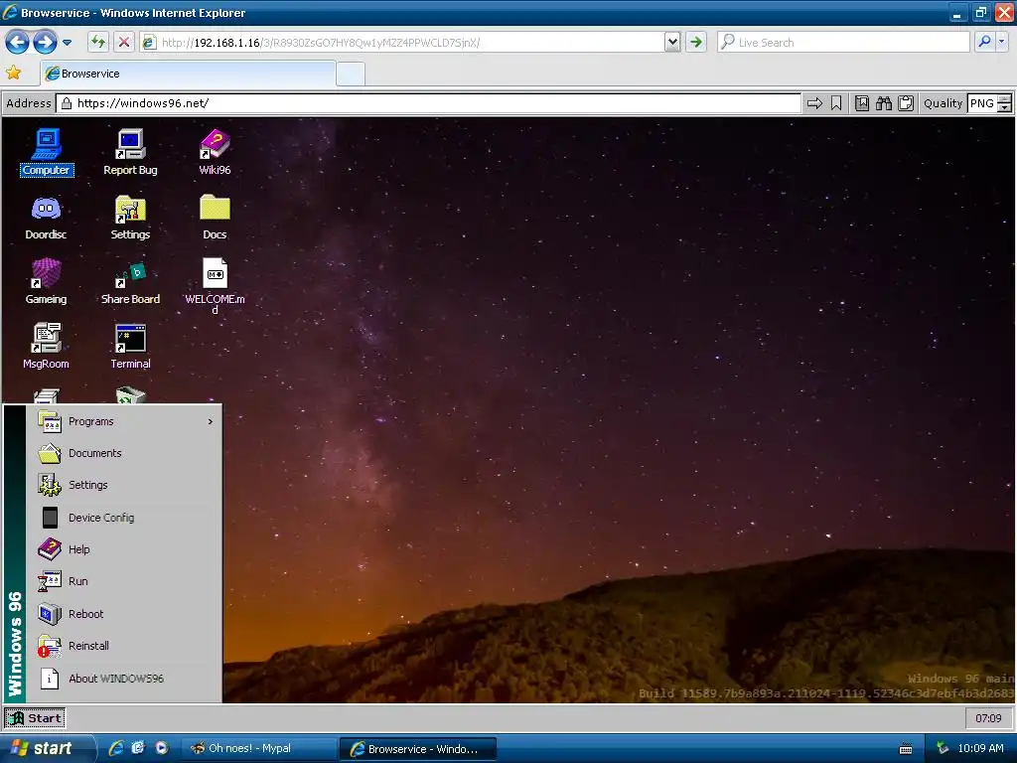Click the keyboard icon in XP tray
This screenshot has height=763, width=1017.
[906, 749]
